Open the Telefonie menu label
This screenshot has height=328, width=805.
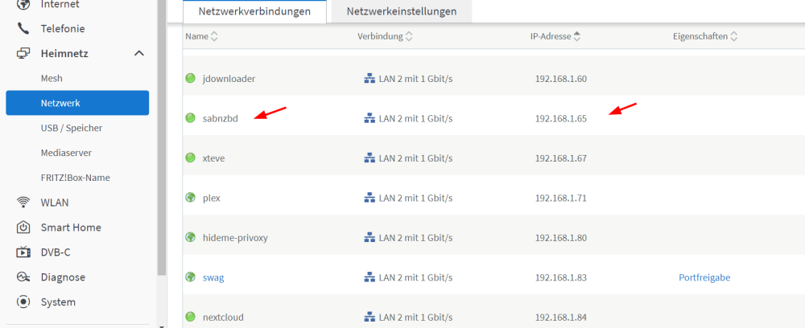pyautogui.click(x=63, y=29)
